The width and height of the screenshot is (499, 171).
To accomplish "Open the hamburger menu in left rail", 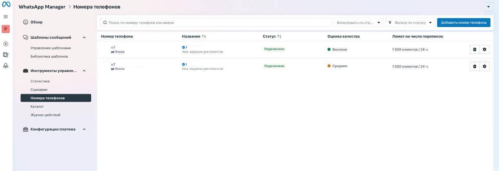I will click(6, 17).
